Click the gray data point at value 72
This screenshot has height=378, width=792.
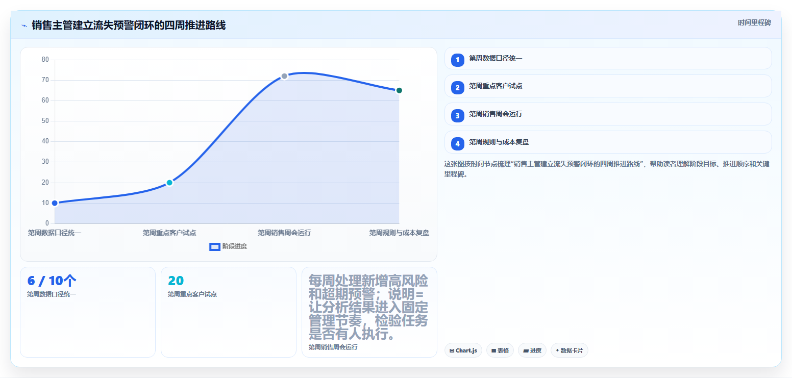(284, 76)
